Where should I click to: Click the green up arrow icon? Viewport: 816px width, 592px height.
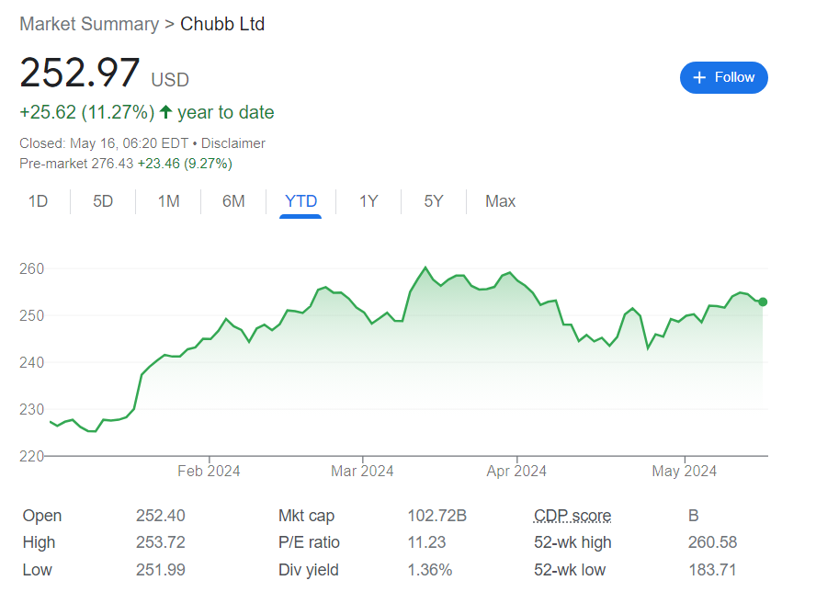165,112
